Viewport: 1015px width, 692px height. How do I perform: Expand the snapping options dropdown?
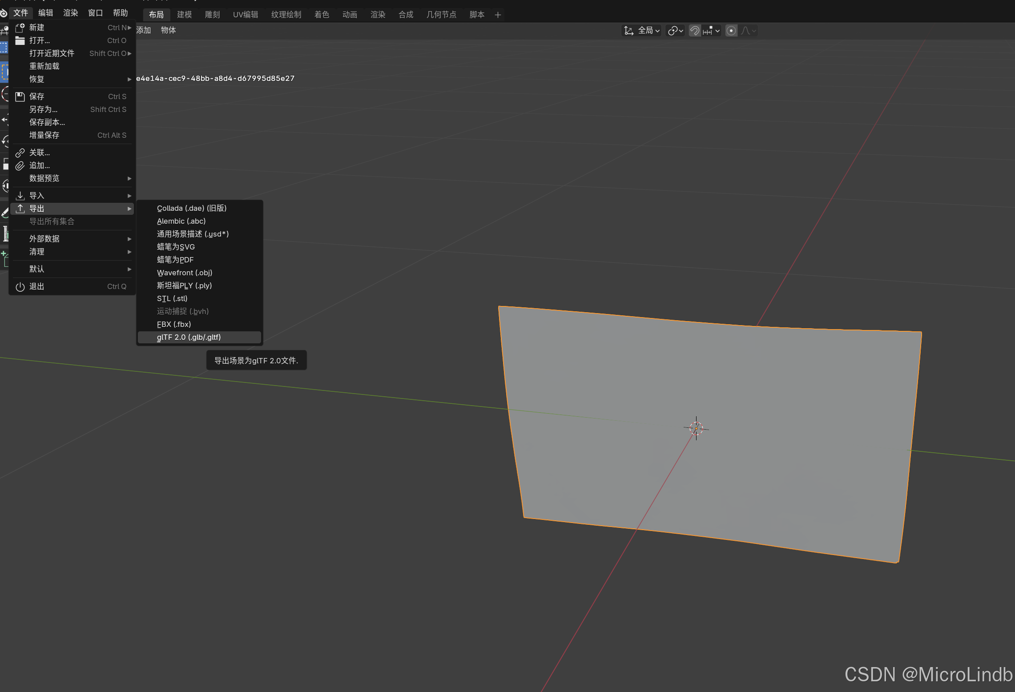tap(712, 31)
